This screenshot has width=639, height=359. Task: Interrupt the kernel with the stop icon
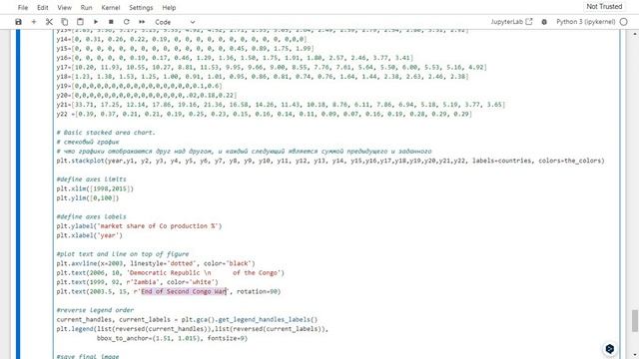pyautogui.click(x=111, y=22)
